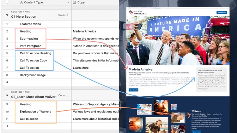Click the Content Type field type icon

(x=21, y=2)
